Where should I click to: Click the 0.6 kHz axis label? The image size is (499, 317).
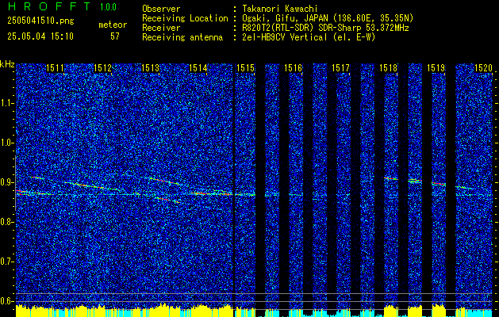coord(6,301)
